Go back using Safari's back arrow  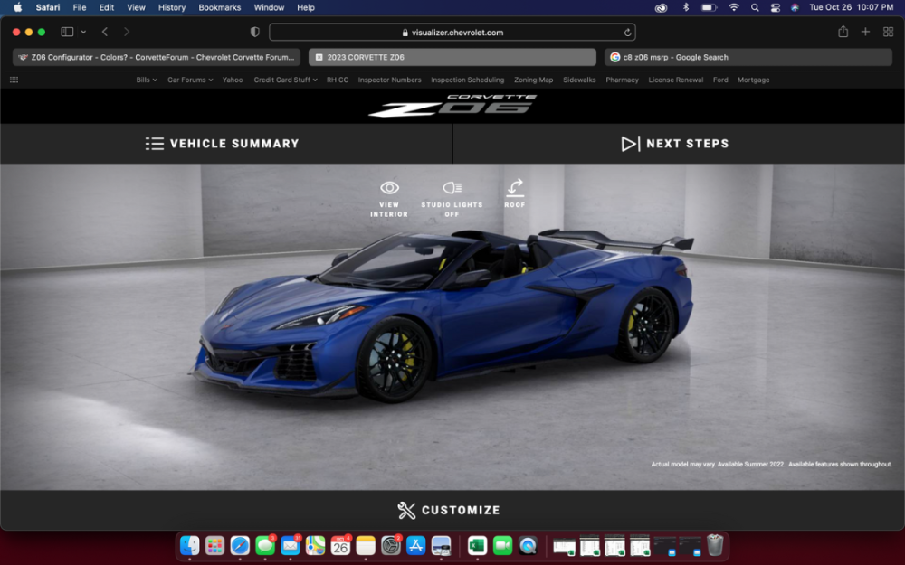click(105, 32)
